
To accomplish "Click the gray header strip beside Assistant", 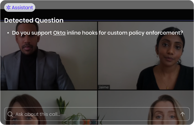I will tap(114, 5).
